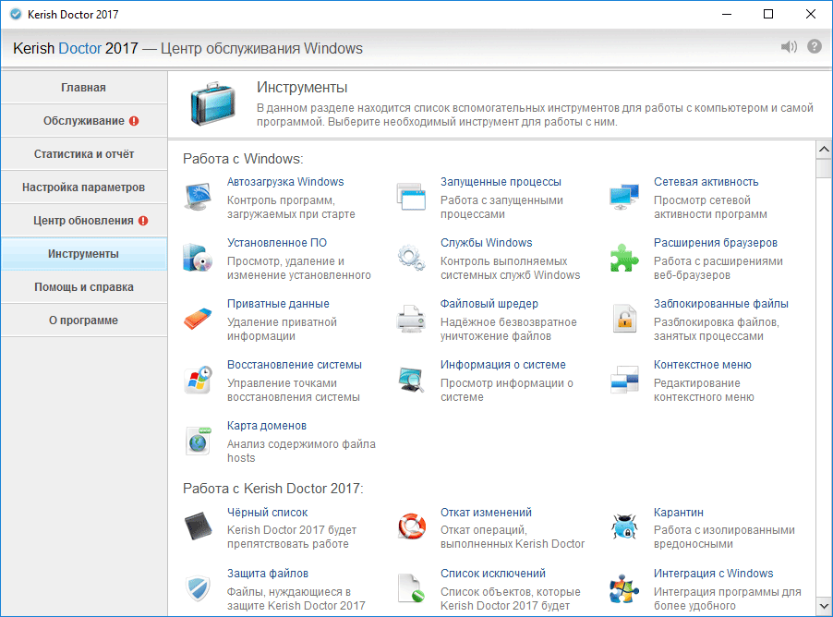The width and height of the screenshot is (833, 617).
Task: Open the Информация о системе link
Action: point(502,365)
